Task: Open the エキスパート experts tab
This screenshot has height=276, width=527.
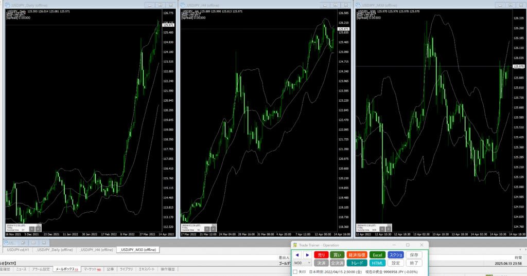Action: click(x=147, y=269)
